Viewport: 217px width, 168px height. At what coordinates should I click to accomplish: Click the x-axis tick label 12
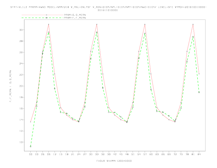pos(55,154)
